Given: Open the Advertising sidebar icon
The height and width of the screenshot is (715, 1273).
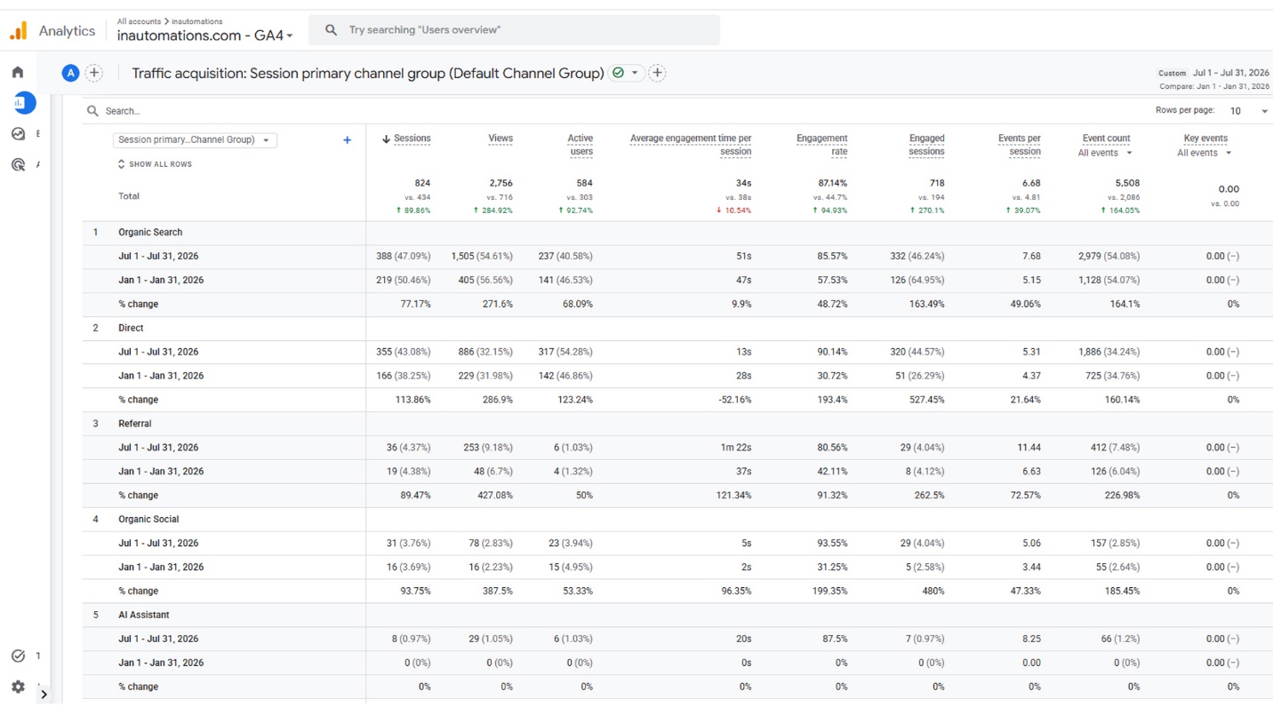Looking at the screenshot, I should click(18, 164).
